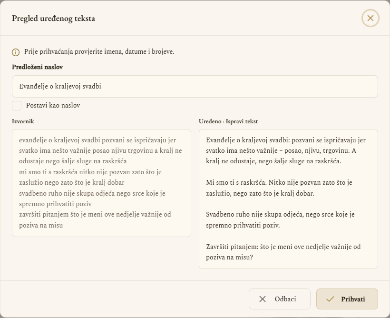Click the info icon beside the verification notice

16,52
